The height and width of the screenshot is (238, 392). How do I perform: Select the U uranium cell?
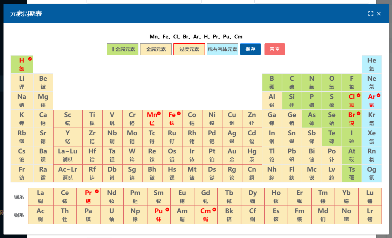point(112,215)
